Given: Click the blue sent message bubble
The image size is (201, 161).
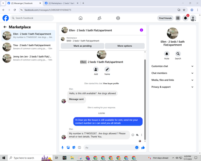Looking at the screenshot, I should pyautogui.click(x=108, y=122).
